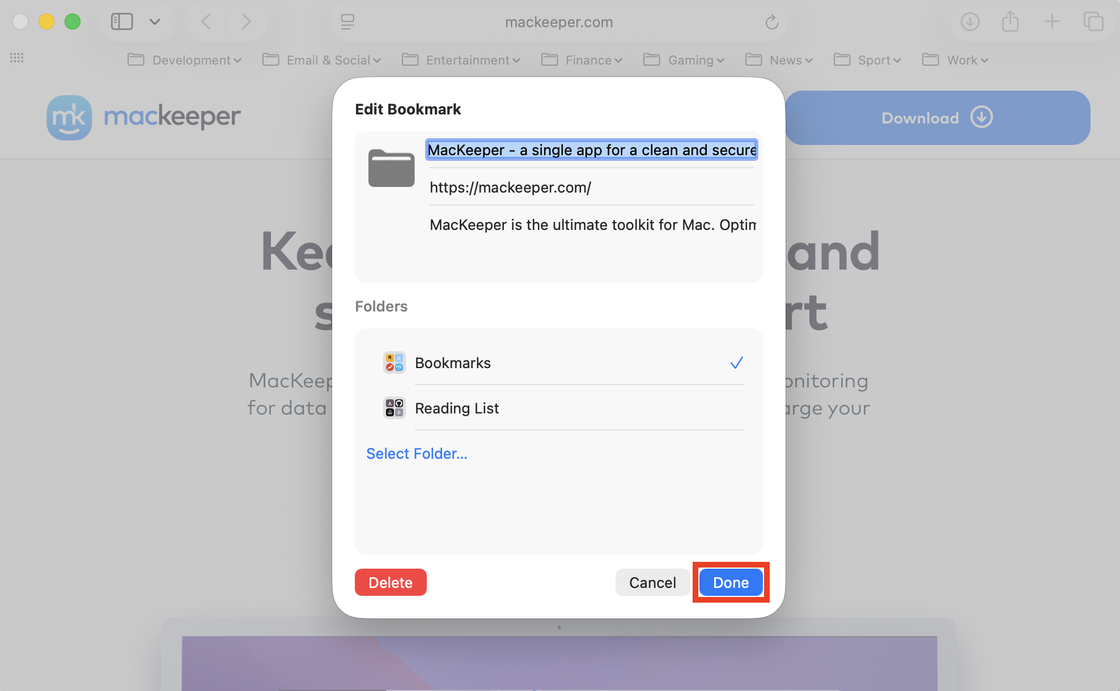Click the Done button to save bookmark
Image resolution: width=1120 pixels, height=691 pixels.
click(x=731, y=582)
